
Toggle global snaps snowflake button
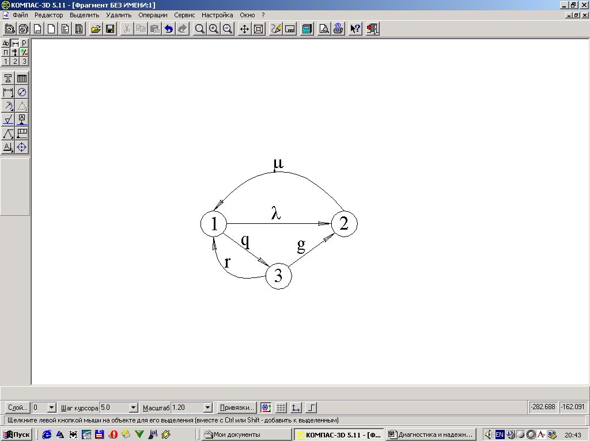click(x=266, y=407)
